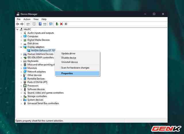Select IDE ATA/ATAPI controllers row
The width and height of the screenshot is (184, 134).
coord(41,58)
